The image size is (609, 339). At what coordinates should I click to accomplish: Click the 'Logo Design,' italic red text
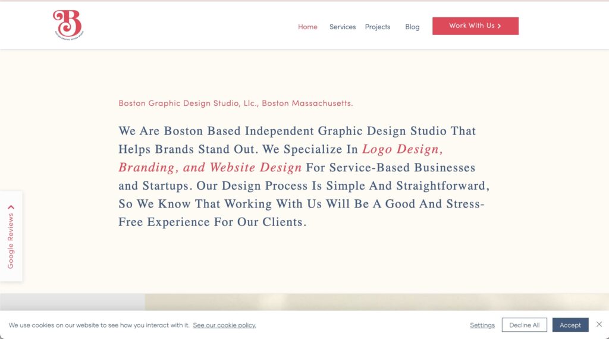[403, 149]
